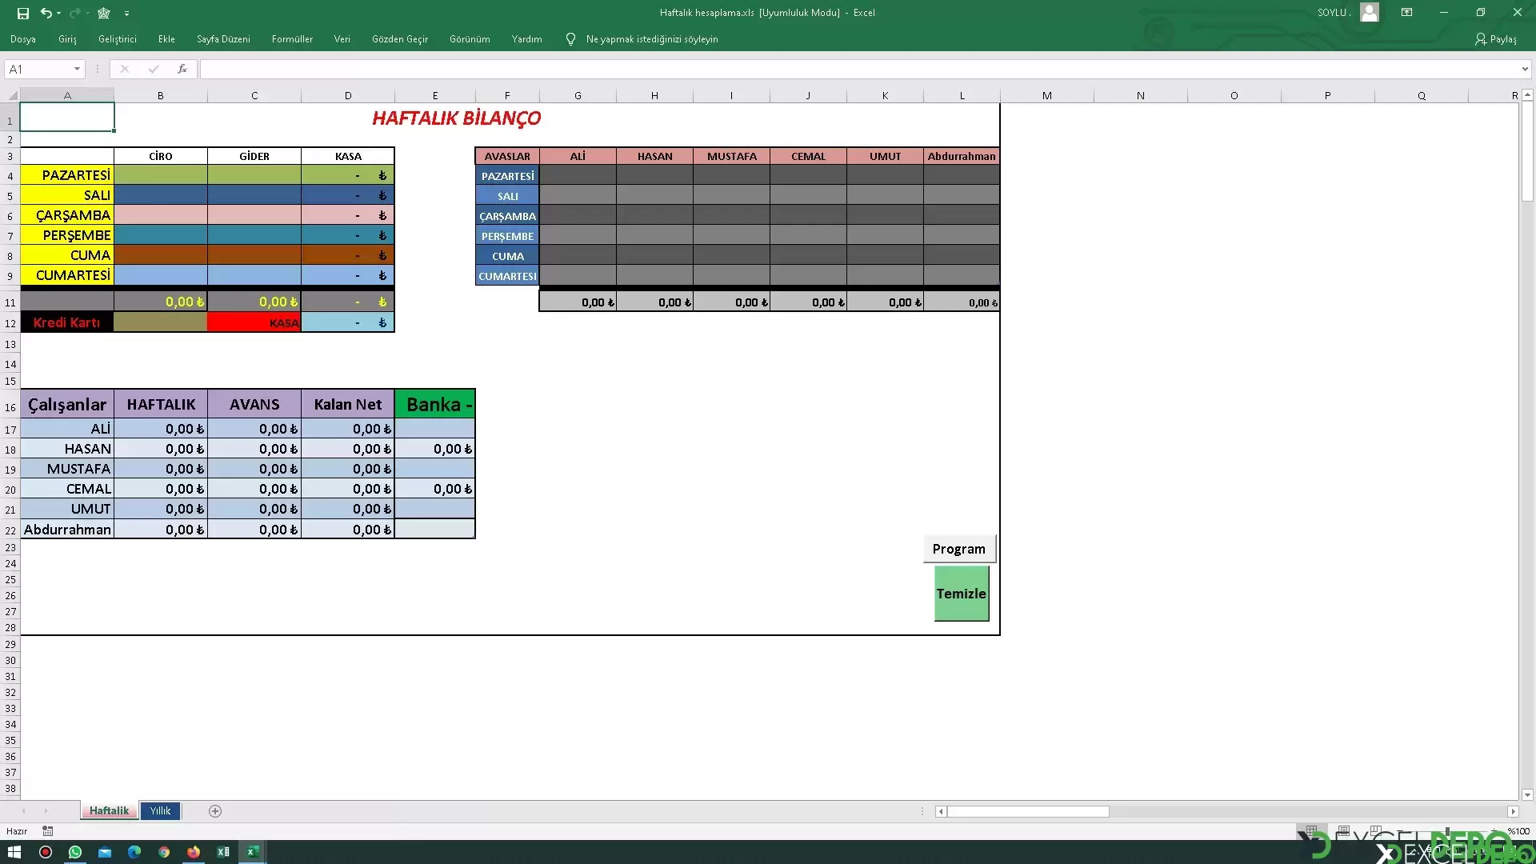The width and height of the screenshot is (1536, 864).
Task: Open the Name Box dropdown arrow
Action: [77, 70]
